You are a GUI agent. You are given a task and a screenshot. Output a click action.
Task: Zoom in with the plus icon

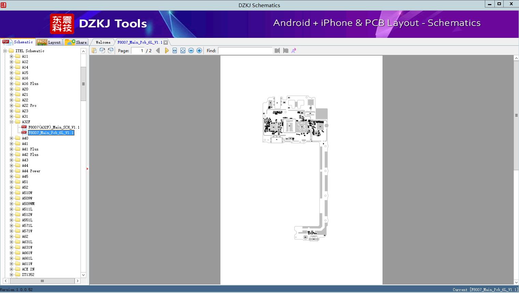tap(199, 50)
